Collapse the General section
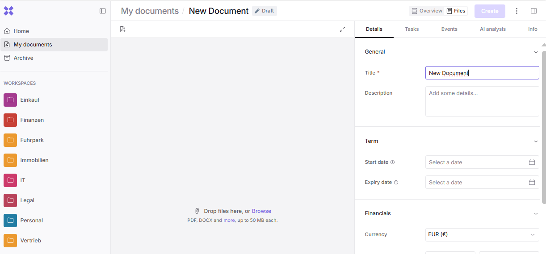This screenshot has height=254, width=546. (x=536, y=52)
